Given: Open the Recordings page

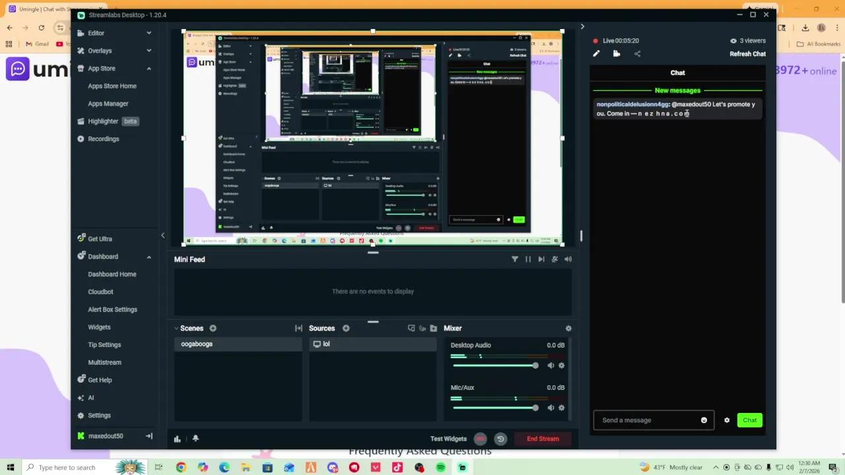Looking at the screenshot, I should click(98, 139).
